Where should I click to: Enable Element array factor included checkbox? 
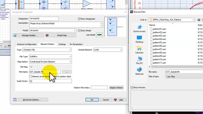(30, 76)
